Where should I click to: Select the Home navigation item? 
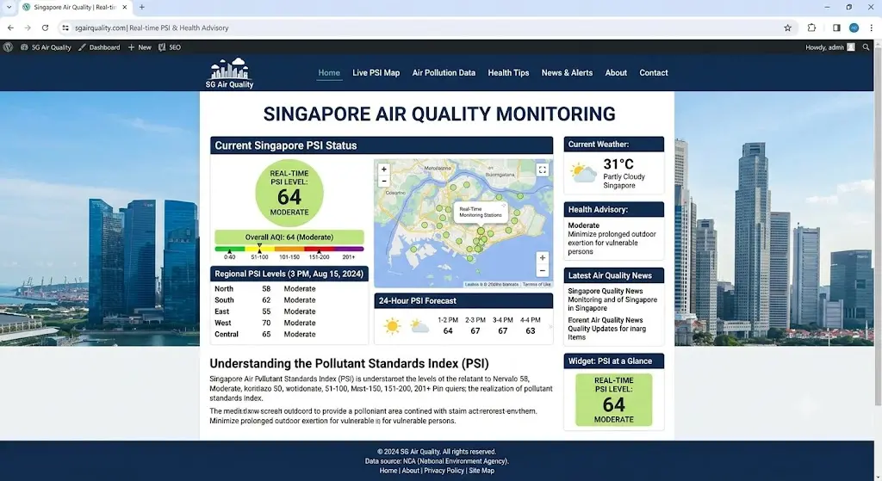pyautogui.click(x=329, y=72)
